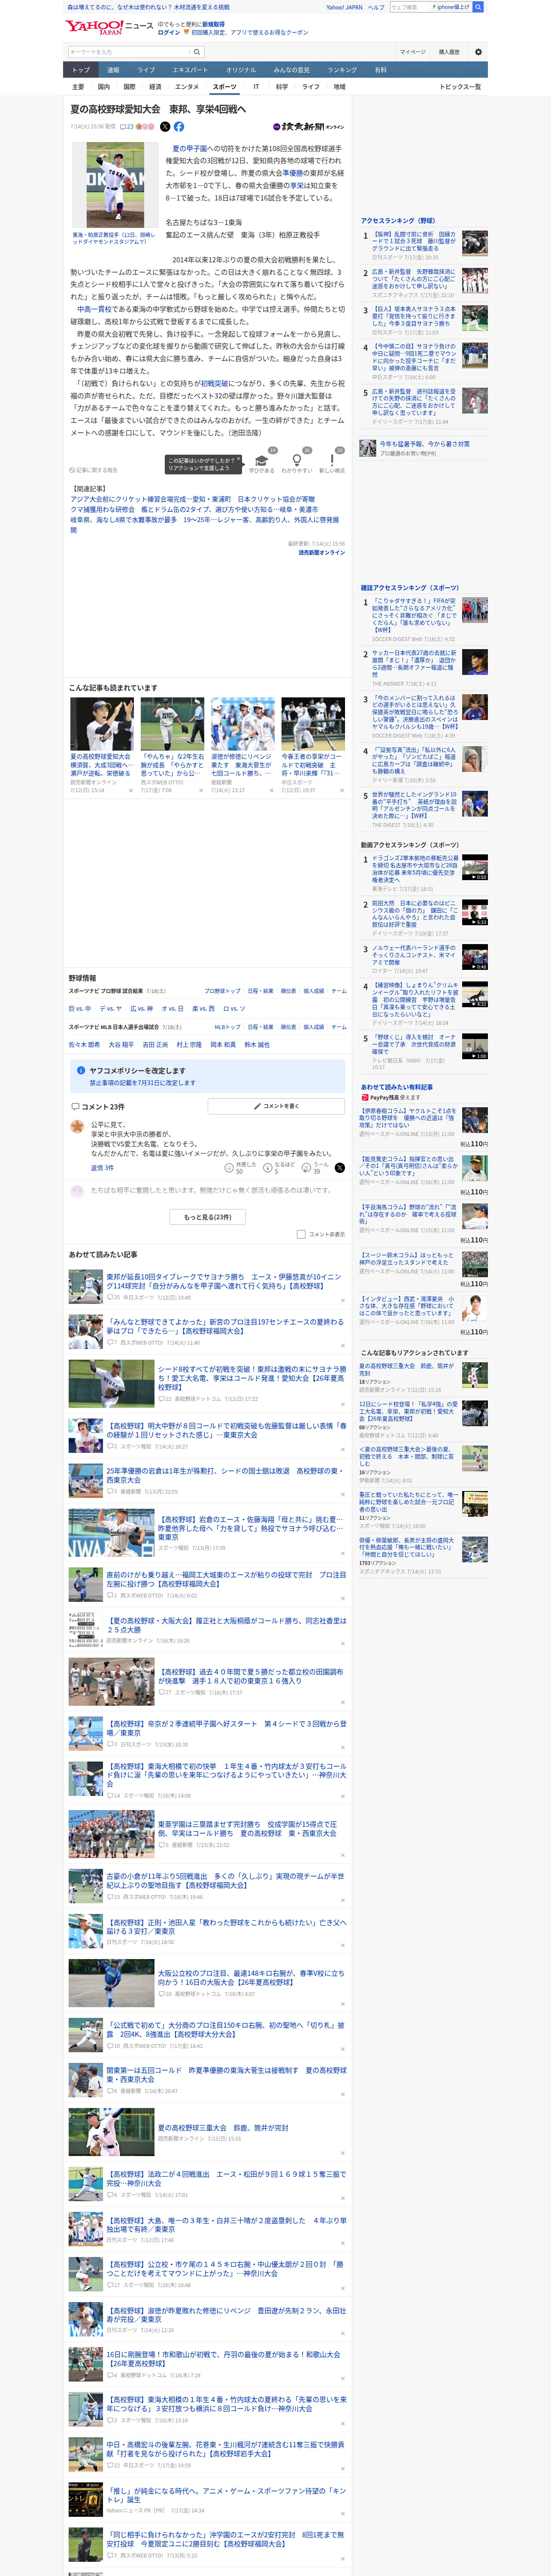
Task: Open the ヘルプ link in the header
Action: [376, 7]
